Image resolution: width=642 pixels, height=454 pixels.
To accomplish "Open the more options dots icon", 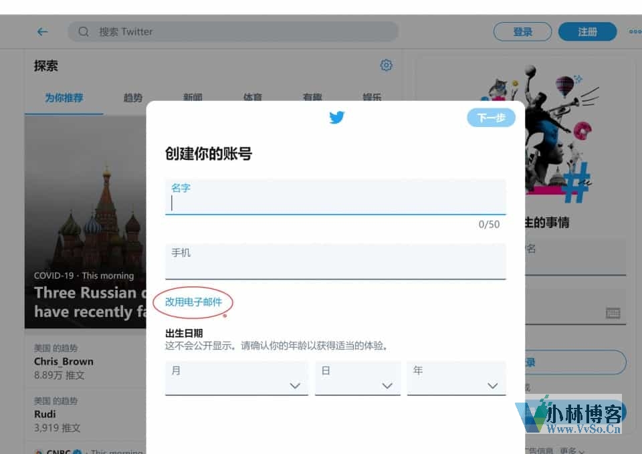I will 635,31.
